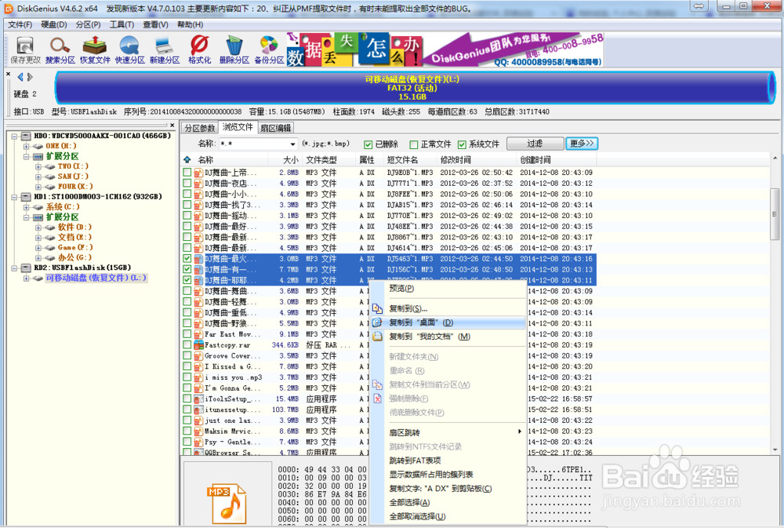Click the 保存更改 save changes toolbar icon

tap(25, 50)
